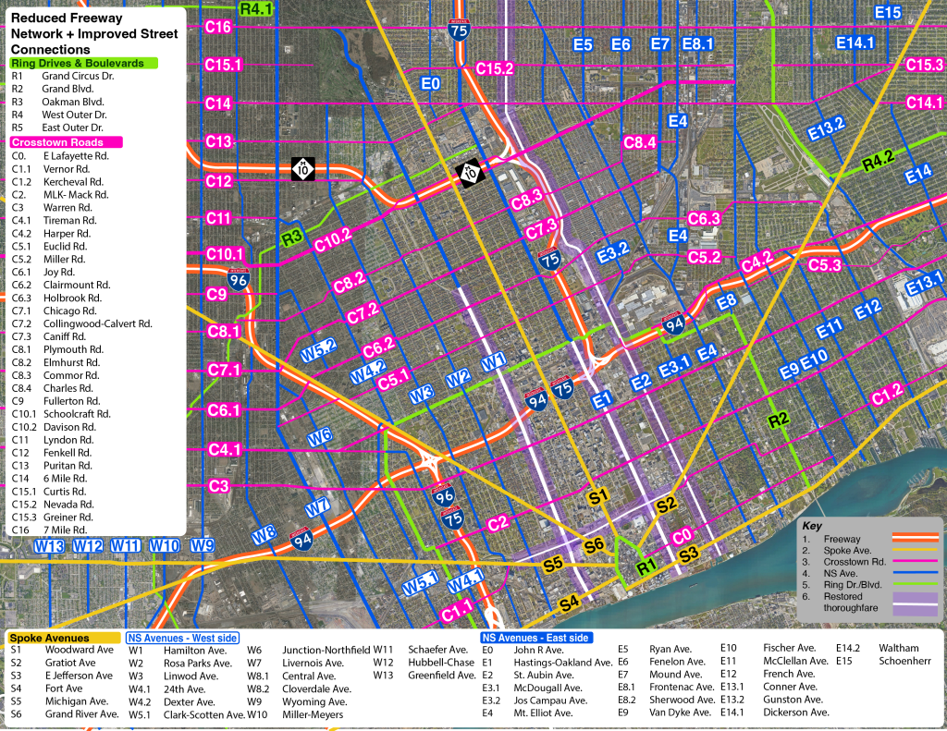This screenshot has height=731, width=947.
Task: Select the Crosstown Roads legend heading
Action: (x=55, y=142)
